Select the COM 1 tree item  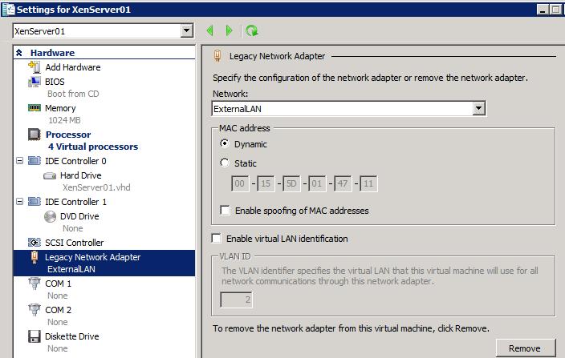click(58, 284)
